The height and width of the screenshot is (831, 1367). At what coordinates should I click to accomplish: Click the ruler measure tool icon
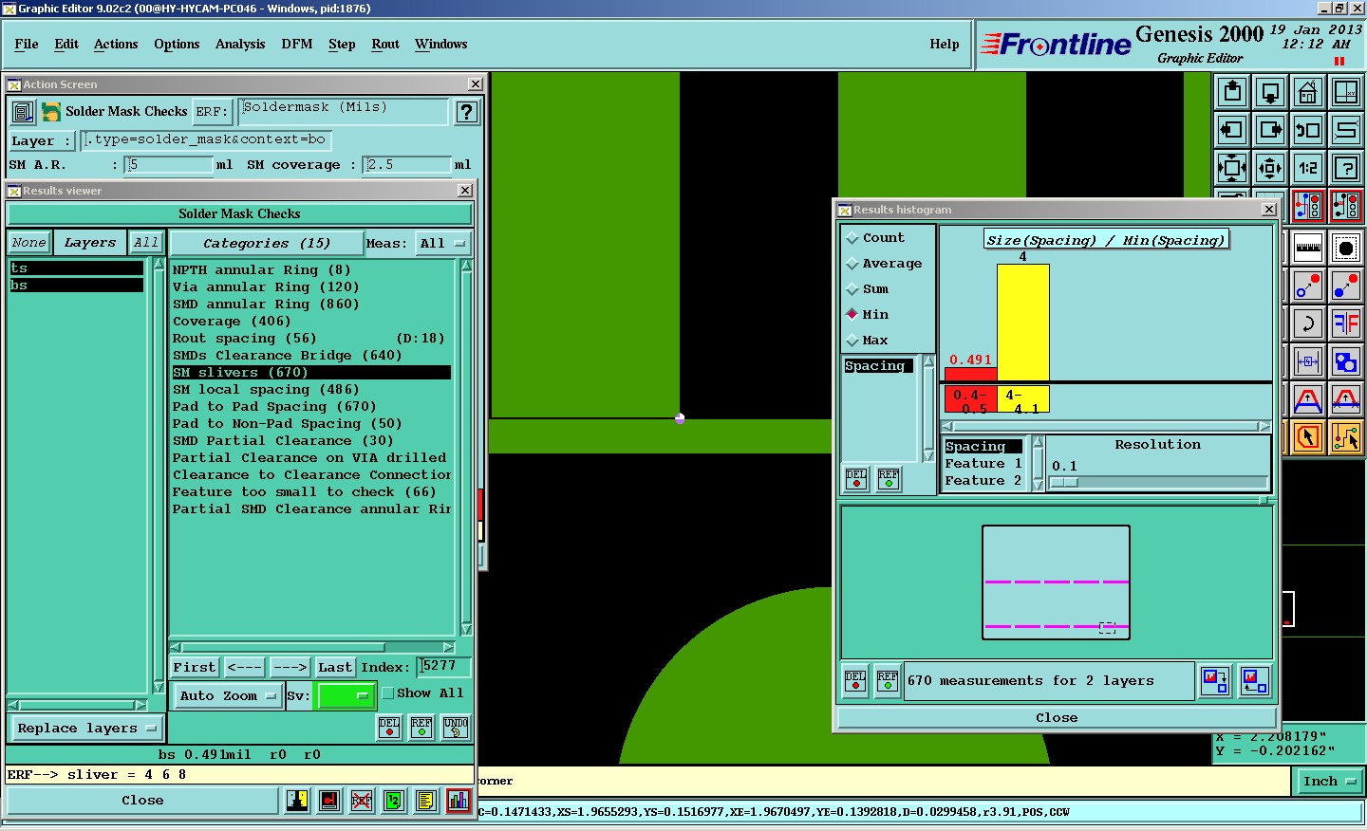click(x=1308, y=248)
